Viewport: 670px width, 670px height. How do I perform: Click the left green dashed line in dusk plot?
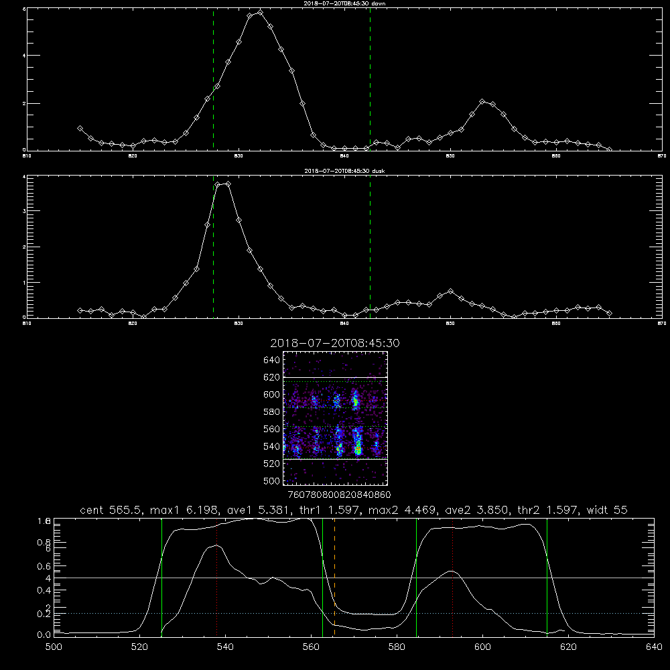pos(213,247)
